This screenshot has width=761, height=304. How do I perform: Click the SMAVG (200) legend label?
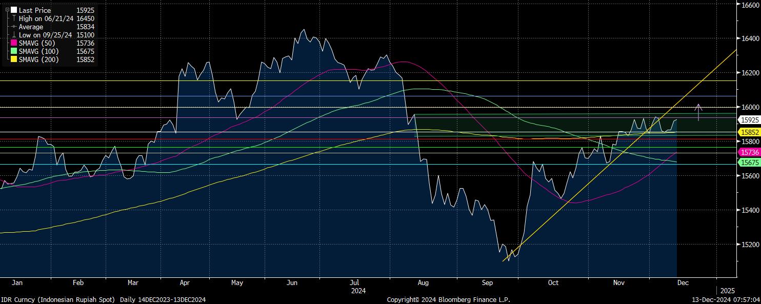coord(39,59)
